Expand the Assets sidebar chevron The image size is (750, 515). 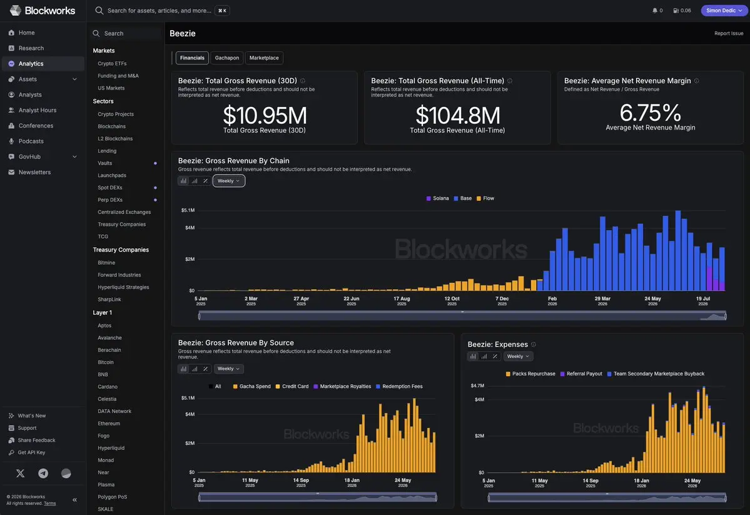[74, 79]
